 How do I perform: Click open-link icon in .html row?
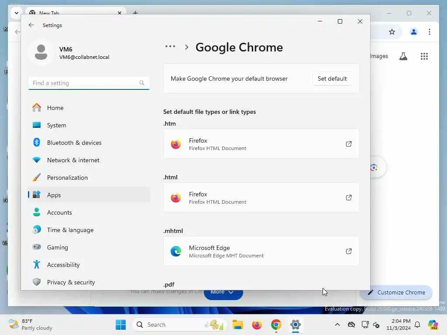[348, 198]
